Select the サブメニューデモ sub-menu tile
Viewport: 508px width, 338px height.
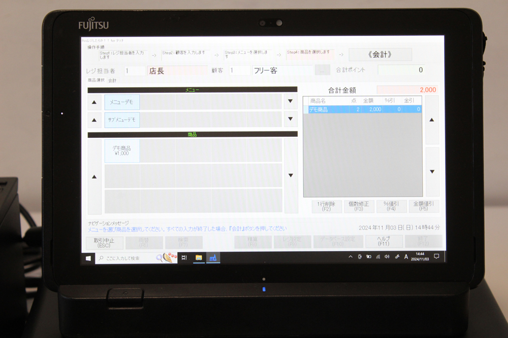[122, 120]
